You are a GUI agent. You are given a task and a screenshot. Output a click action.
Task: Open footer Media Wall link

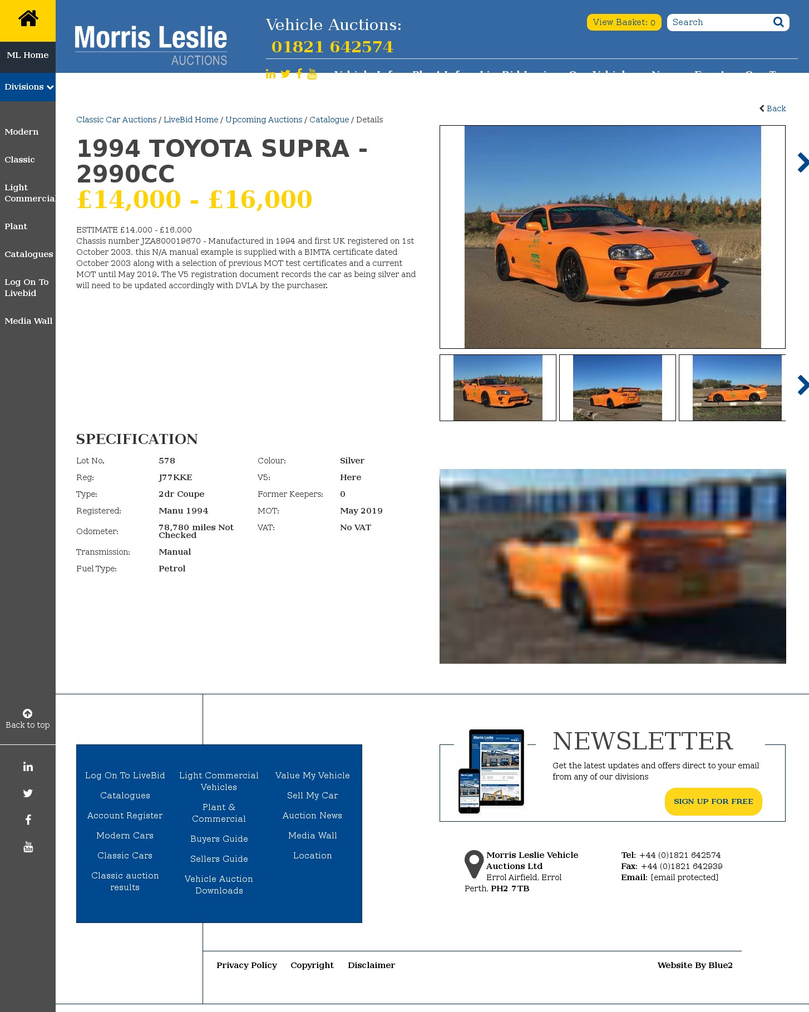[313, 836]
